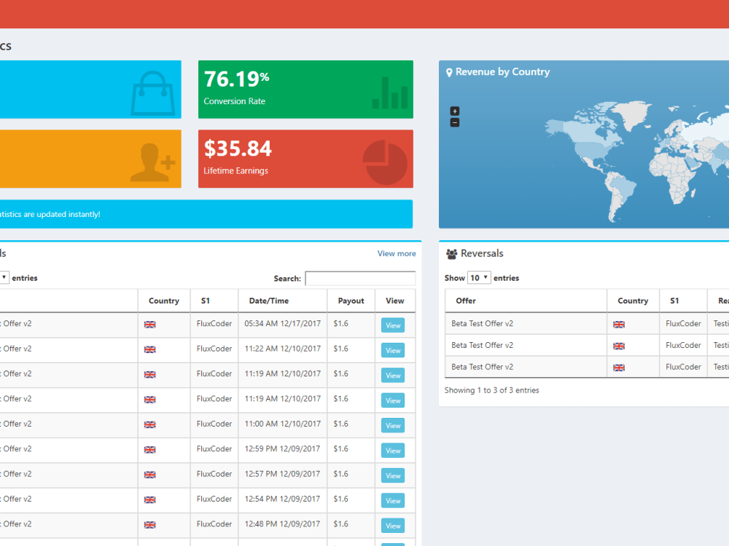Click UK flag in the 12:48 PM 12/09/2017 row
Viewport: 729px width, 546px height.
tap(149, 525)
